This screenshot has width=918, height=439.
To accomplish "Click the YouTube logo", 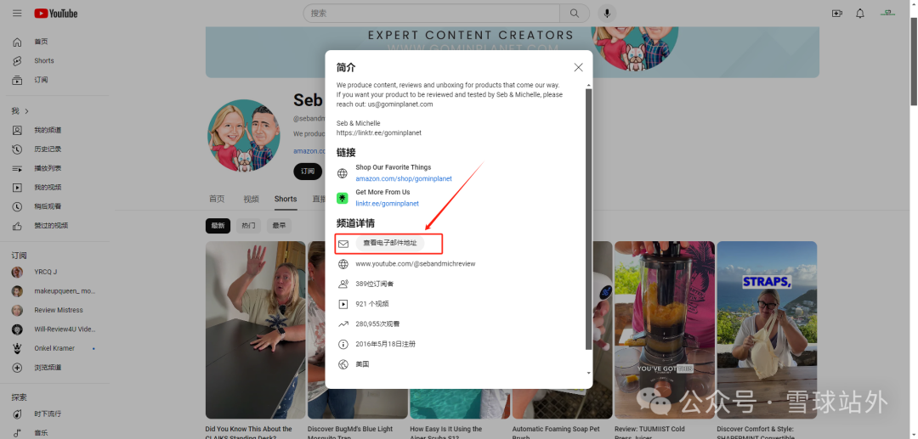I will [x=56, y=14].
